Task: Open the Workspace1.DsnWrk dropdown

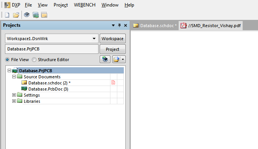Action: coord(94,39)
